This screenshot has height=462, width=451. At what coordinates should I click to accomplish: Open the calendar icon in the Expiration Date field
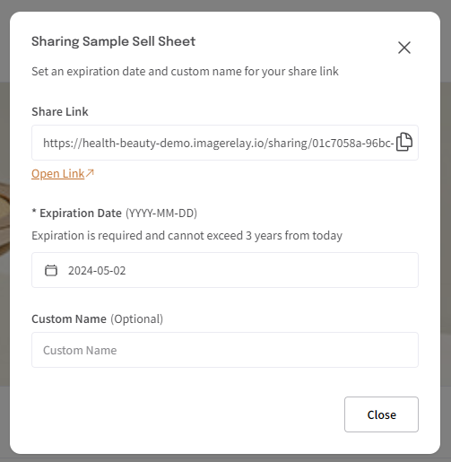coord(51,270)
